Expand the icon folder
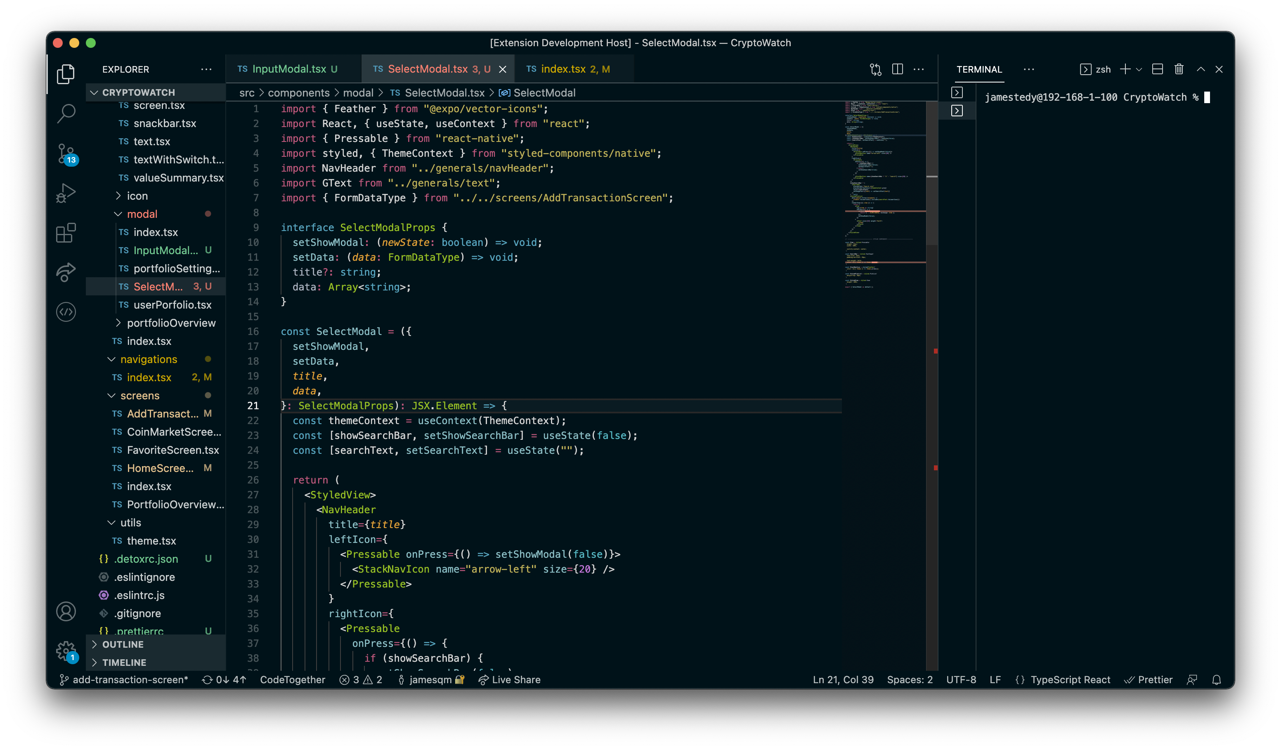The height and width of the screenshot is (750, 1281). [x=156, y=196]
